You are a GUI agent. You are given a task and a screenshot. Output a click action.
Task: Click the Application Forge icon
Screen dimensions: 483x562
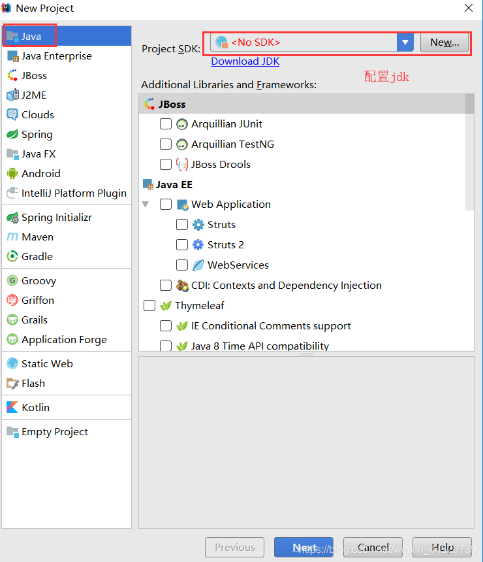pos(12,339)
